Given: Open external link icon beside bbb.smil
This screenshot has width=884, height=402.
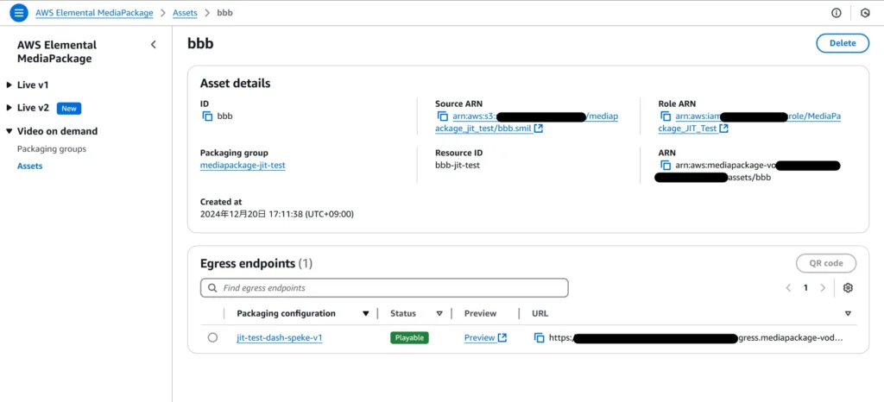Looking at the screenshot, I should point(539,129).
